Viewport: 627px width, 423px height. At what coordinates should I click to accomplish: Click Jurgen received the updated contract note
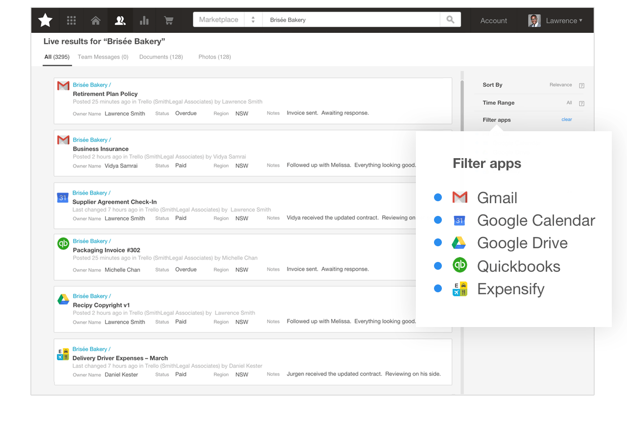coord(363,374)
